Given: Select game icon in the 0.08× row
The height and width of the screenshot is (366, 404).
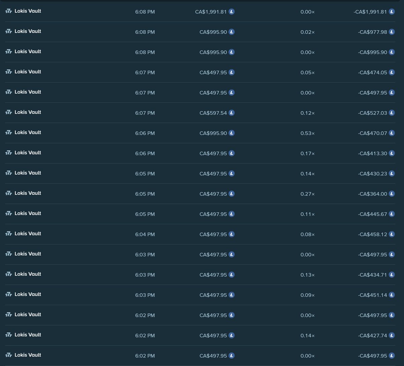Looking at the screenshot, I should 9,233.
